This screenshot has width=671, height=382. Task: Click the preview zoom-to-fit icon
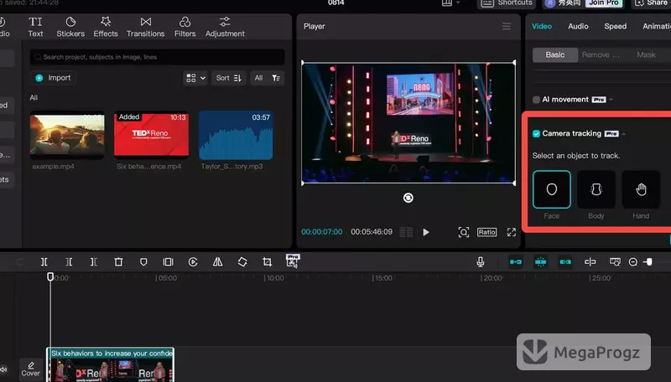[x=464, y=232]
